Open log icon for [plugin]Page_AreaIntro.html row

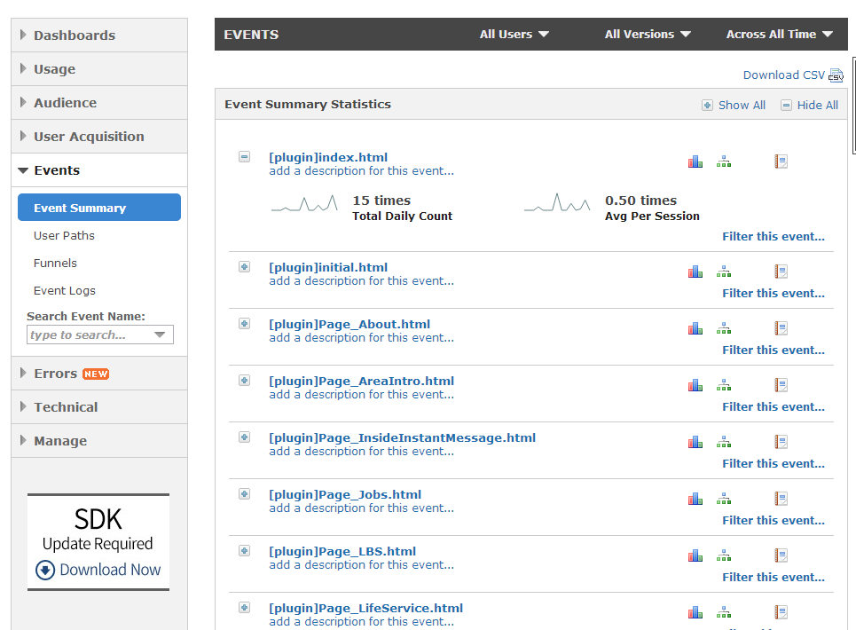pos(781,385)
